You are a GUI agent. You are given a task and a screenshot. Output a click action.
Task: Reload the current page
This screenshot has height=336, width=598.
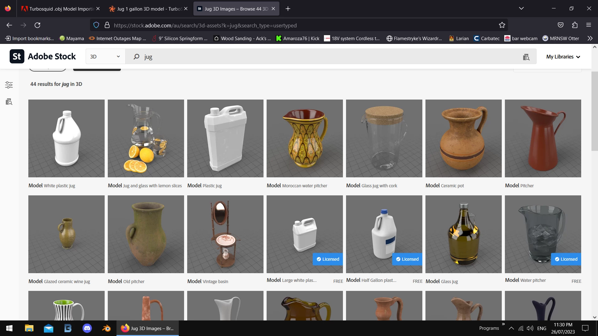37,25
